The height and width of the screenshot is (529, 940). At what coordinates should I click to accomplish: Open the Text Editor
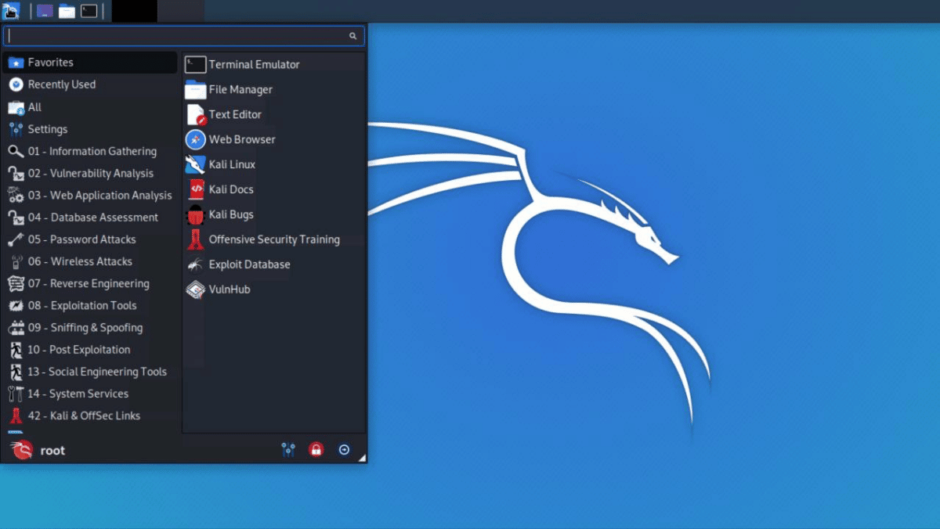[233, 114]
